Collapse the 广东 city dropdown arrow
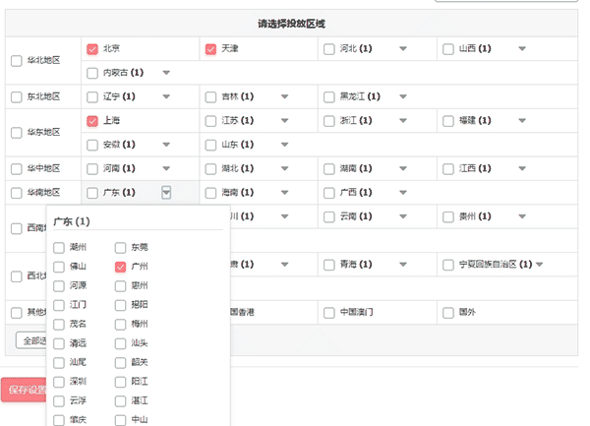This screenshot has width=590, height=426. pos(166,193)
